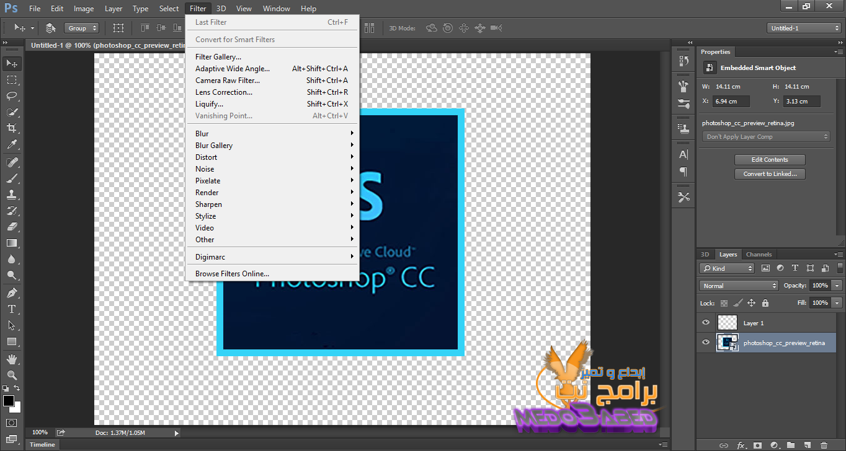846x451 pixels.
Task: Toggle pixel layer filter in Layers panel
Action: [x=765, y=268]
